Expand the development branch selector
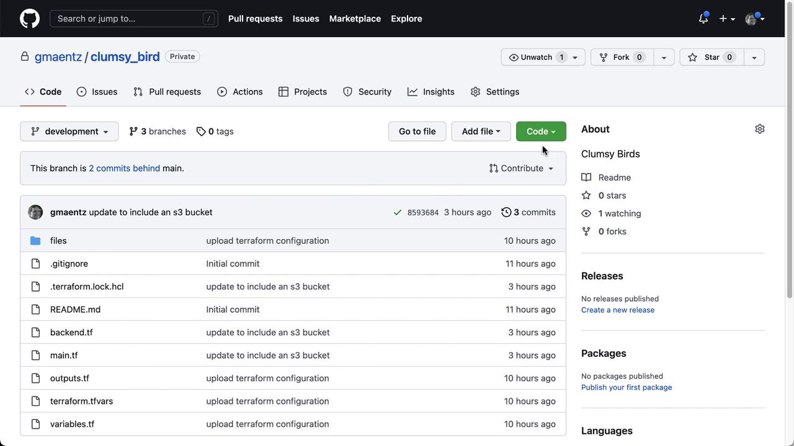794x446 pixels. (x=69, y=131)
